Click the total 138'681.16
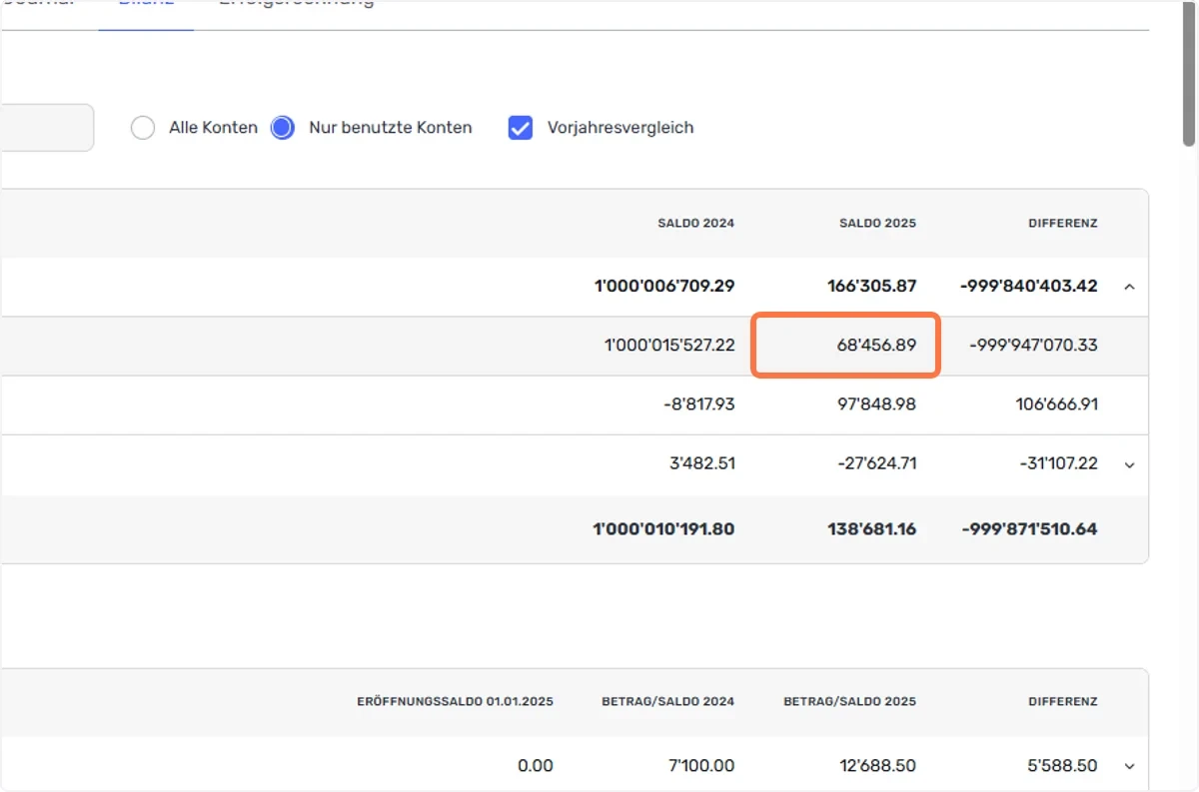The width and height of the screenshot is (1199, 792). [x=869, y=529]
